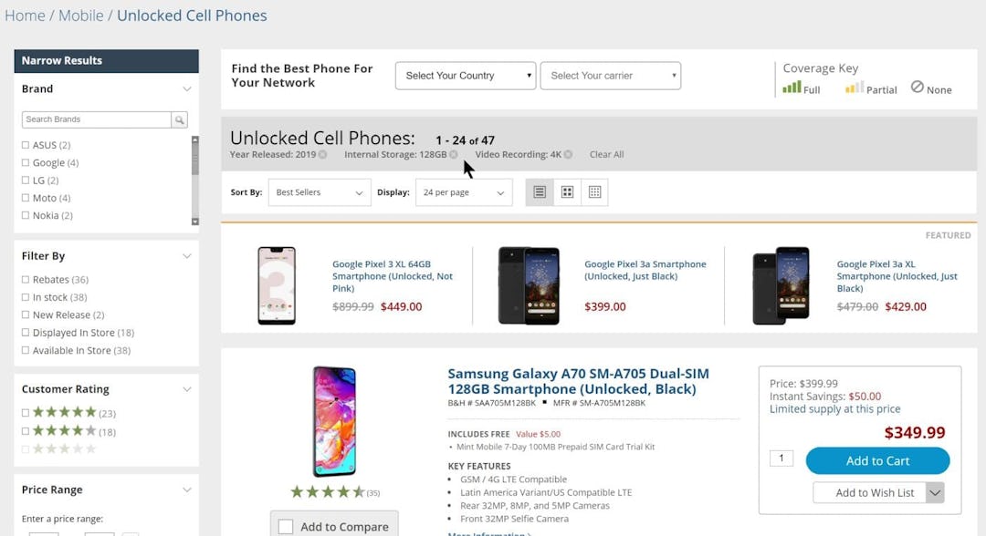Switch to the 3-column grid view

pos(594,191)
